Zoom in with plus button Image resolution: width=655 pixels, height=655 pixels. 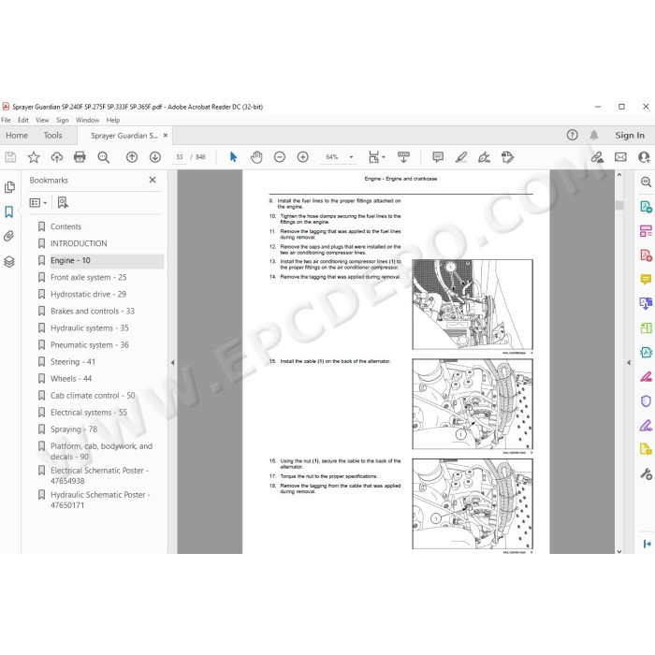pos(303,157)
